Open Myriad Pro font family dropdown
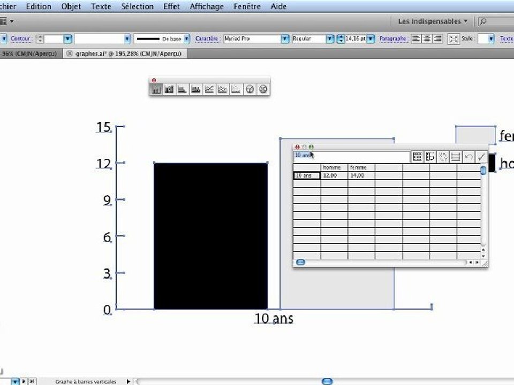 (284, 38)
